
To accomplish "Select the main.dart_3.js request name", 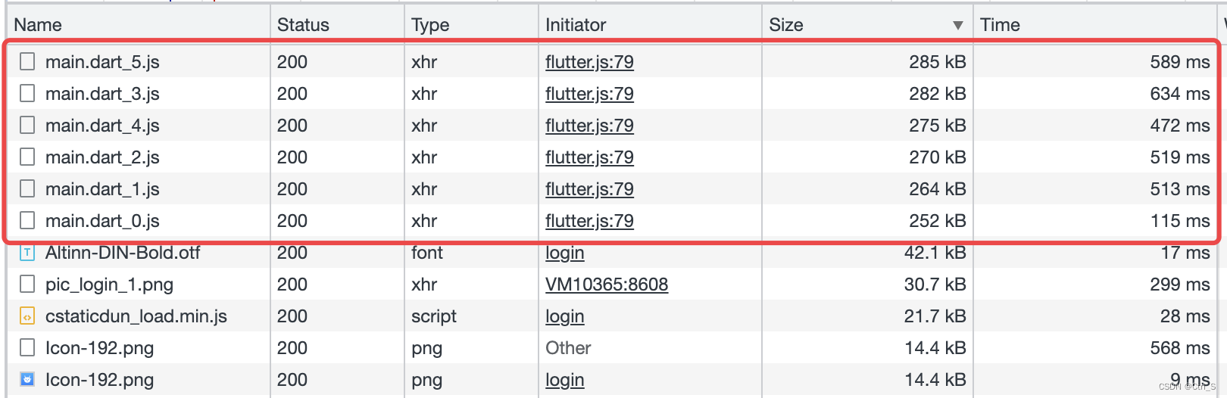I will [x=102, y=94].
